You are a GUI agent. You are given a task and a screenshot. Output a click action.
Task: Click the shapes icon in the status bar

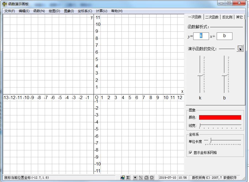coord(122,177)
